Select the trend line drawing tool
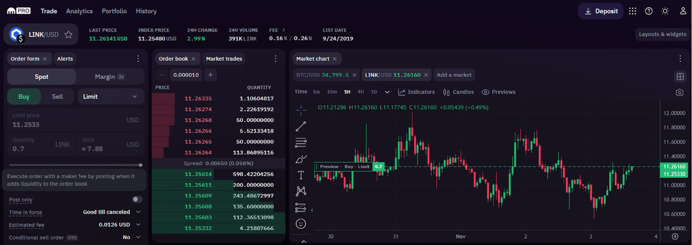Viewport: 692px width, 245px height. [301, 126]
